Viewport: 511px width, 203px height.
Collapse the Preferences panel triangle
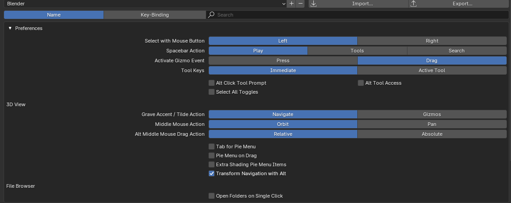pos(10,28)
